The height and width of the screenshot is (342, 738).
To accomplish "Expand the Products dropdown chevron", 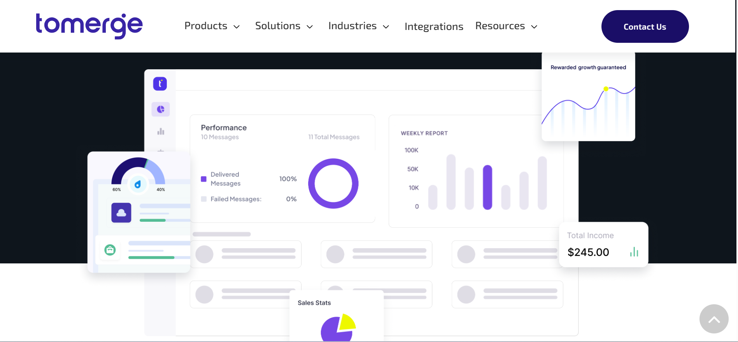I will pos(237,27).
